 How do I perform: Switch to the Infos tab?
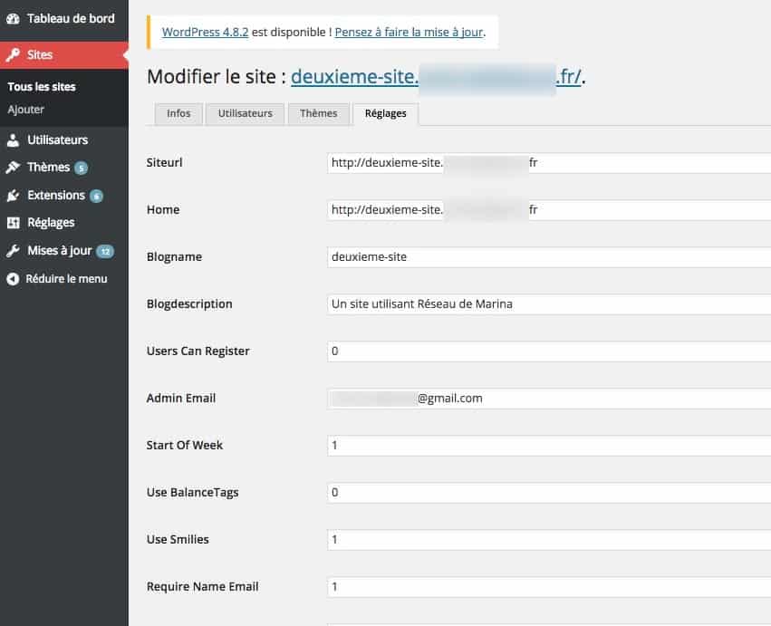178,114
